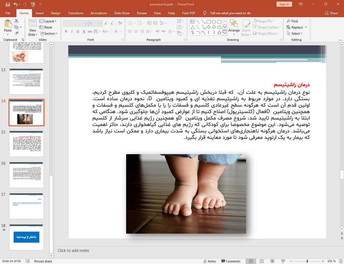Click the Paste clipboard icon
Screen dimensions: 344x264
(x=8, y=24)
